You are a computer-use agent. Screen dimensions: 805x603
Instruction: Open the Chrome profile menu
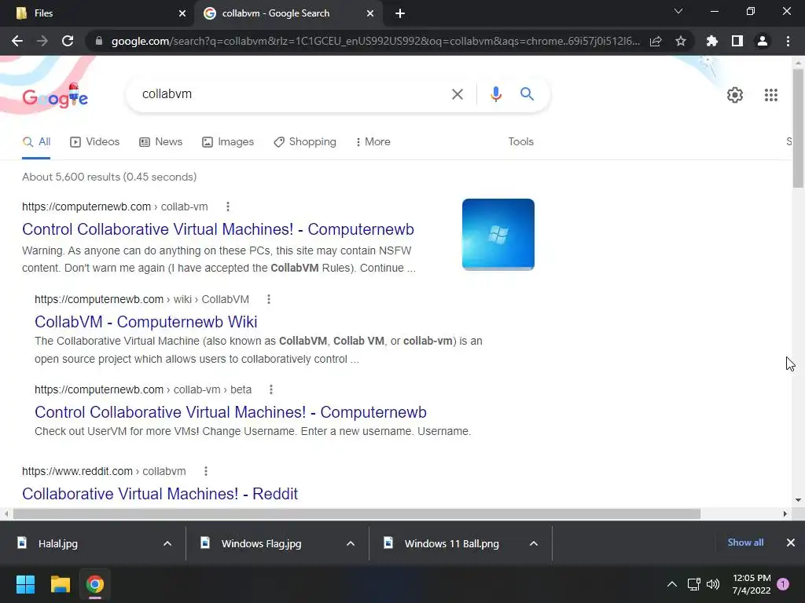tap(763, 41)
